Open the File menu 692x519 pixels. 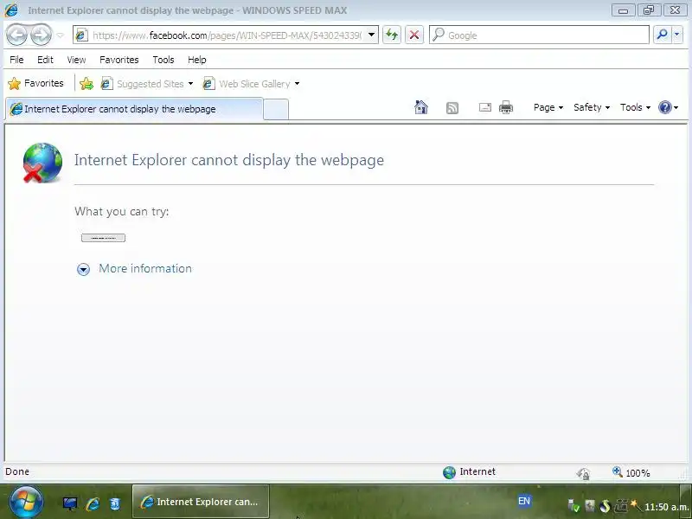pos(16,60)
